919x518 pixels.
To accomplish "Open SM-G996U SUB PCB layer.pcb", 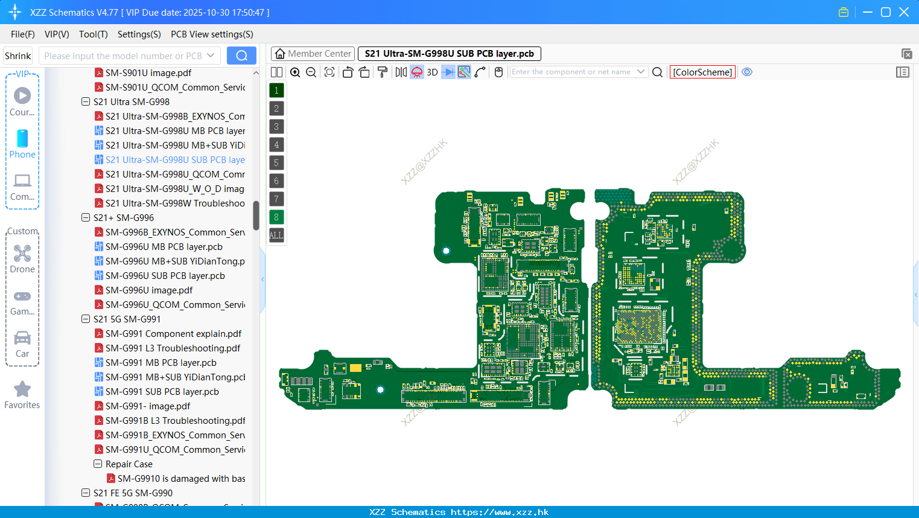I will [160, 276].
